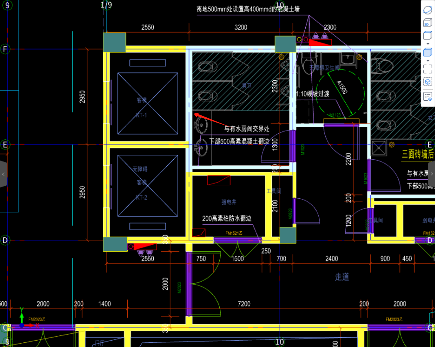Open dropdown arrow below shaded cube icon
435x347 pixels.
click(x=428, y=61)
